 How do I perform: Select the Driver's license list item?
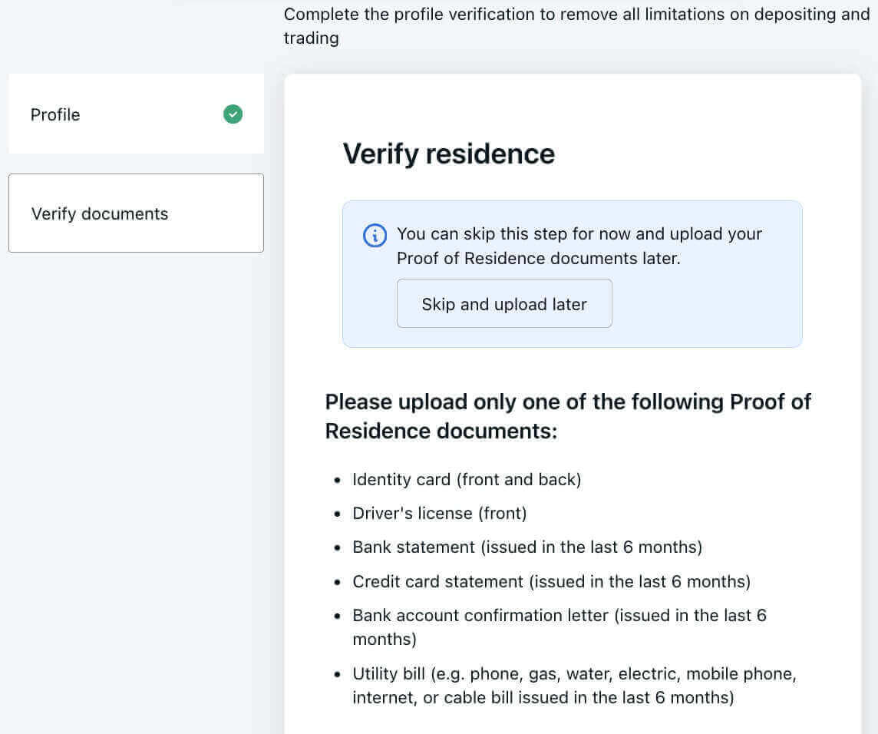[x=439, y=514]
